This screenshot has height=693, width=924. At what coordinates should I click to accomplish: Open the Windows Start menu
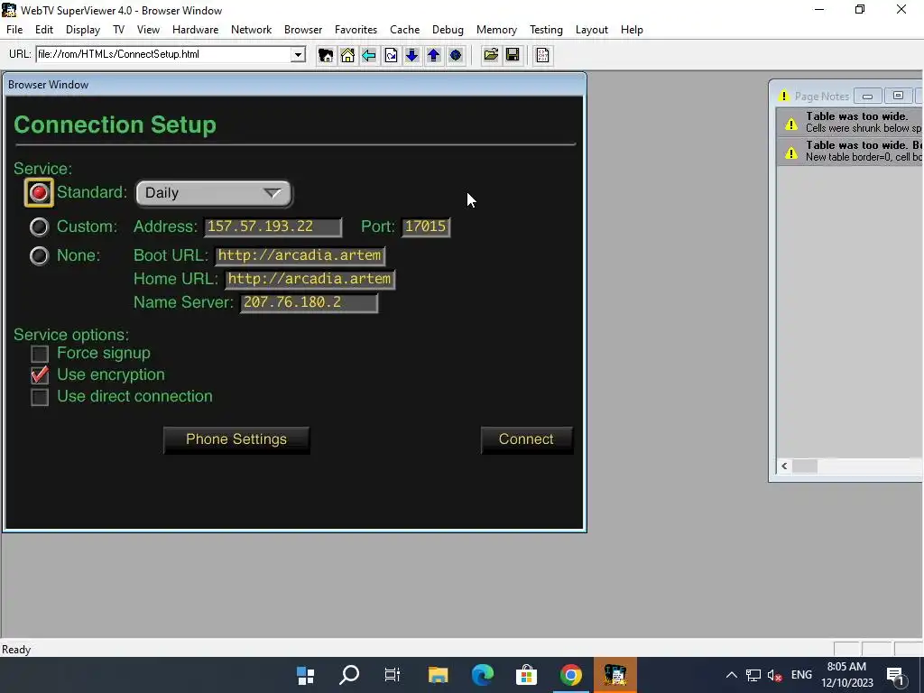click(x=305, y=675)
